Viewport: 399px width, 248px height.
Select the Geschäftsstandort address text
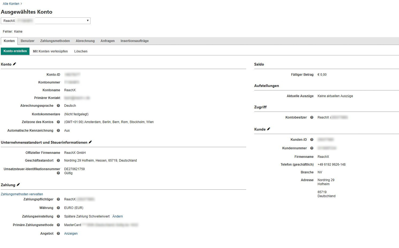[100, 161]
